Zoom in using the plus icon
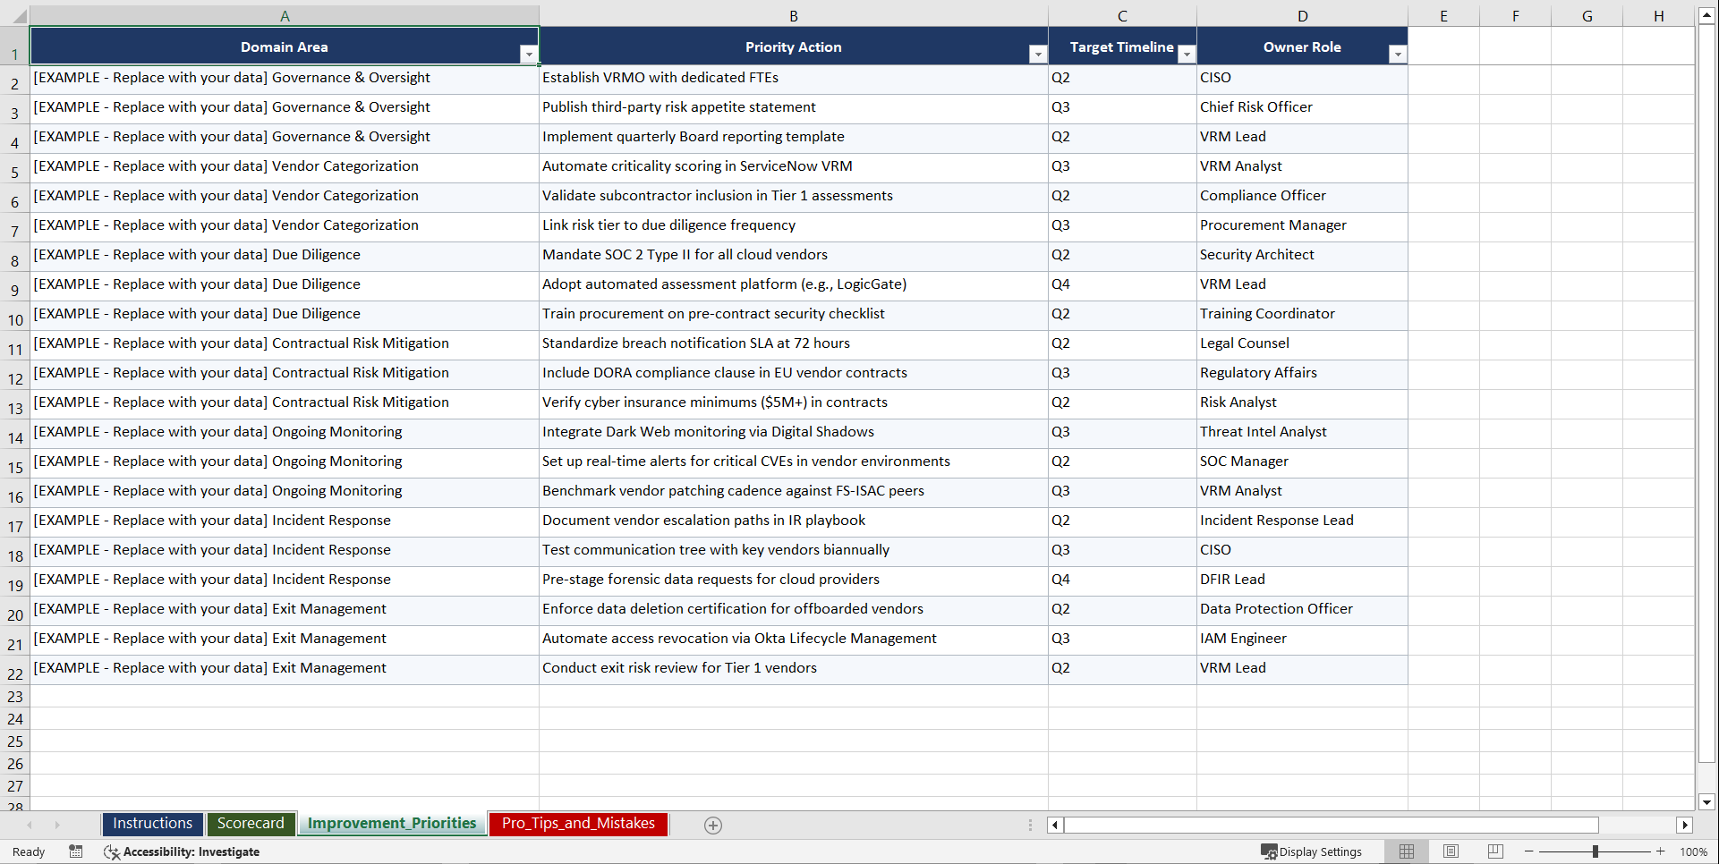1719x864 pixels. pyautogui.click(x=1661, y=851)
